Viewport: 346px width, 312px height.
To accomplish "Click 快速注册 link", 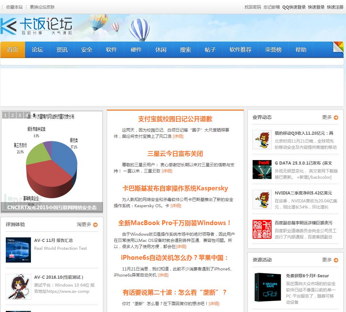I will tap(335, 7).
